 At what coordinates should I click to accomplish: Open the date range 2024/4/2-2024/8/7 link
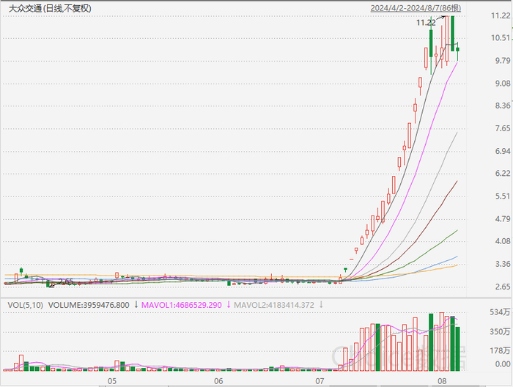(x=416, y=8)
